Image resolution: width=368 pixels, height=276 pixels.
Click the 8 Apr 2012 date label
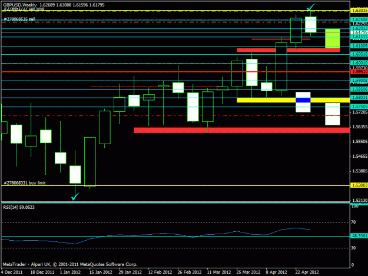pyautogui.click(x=277, y=272)
